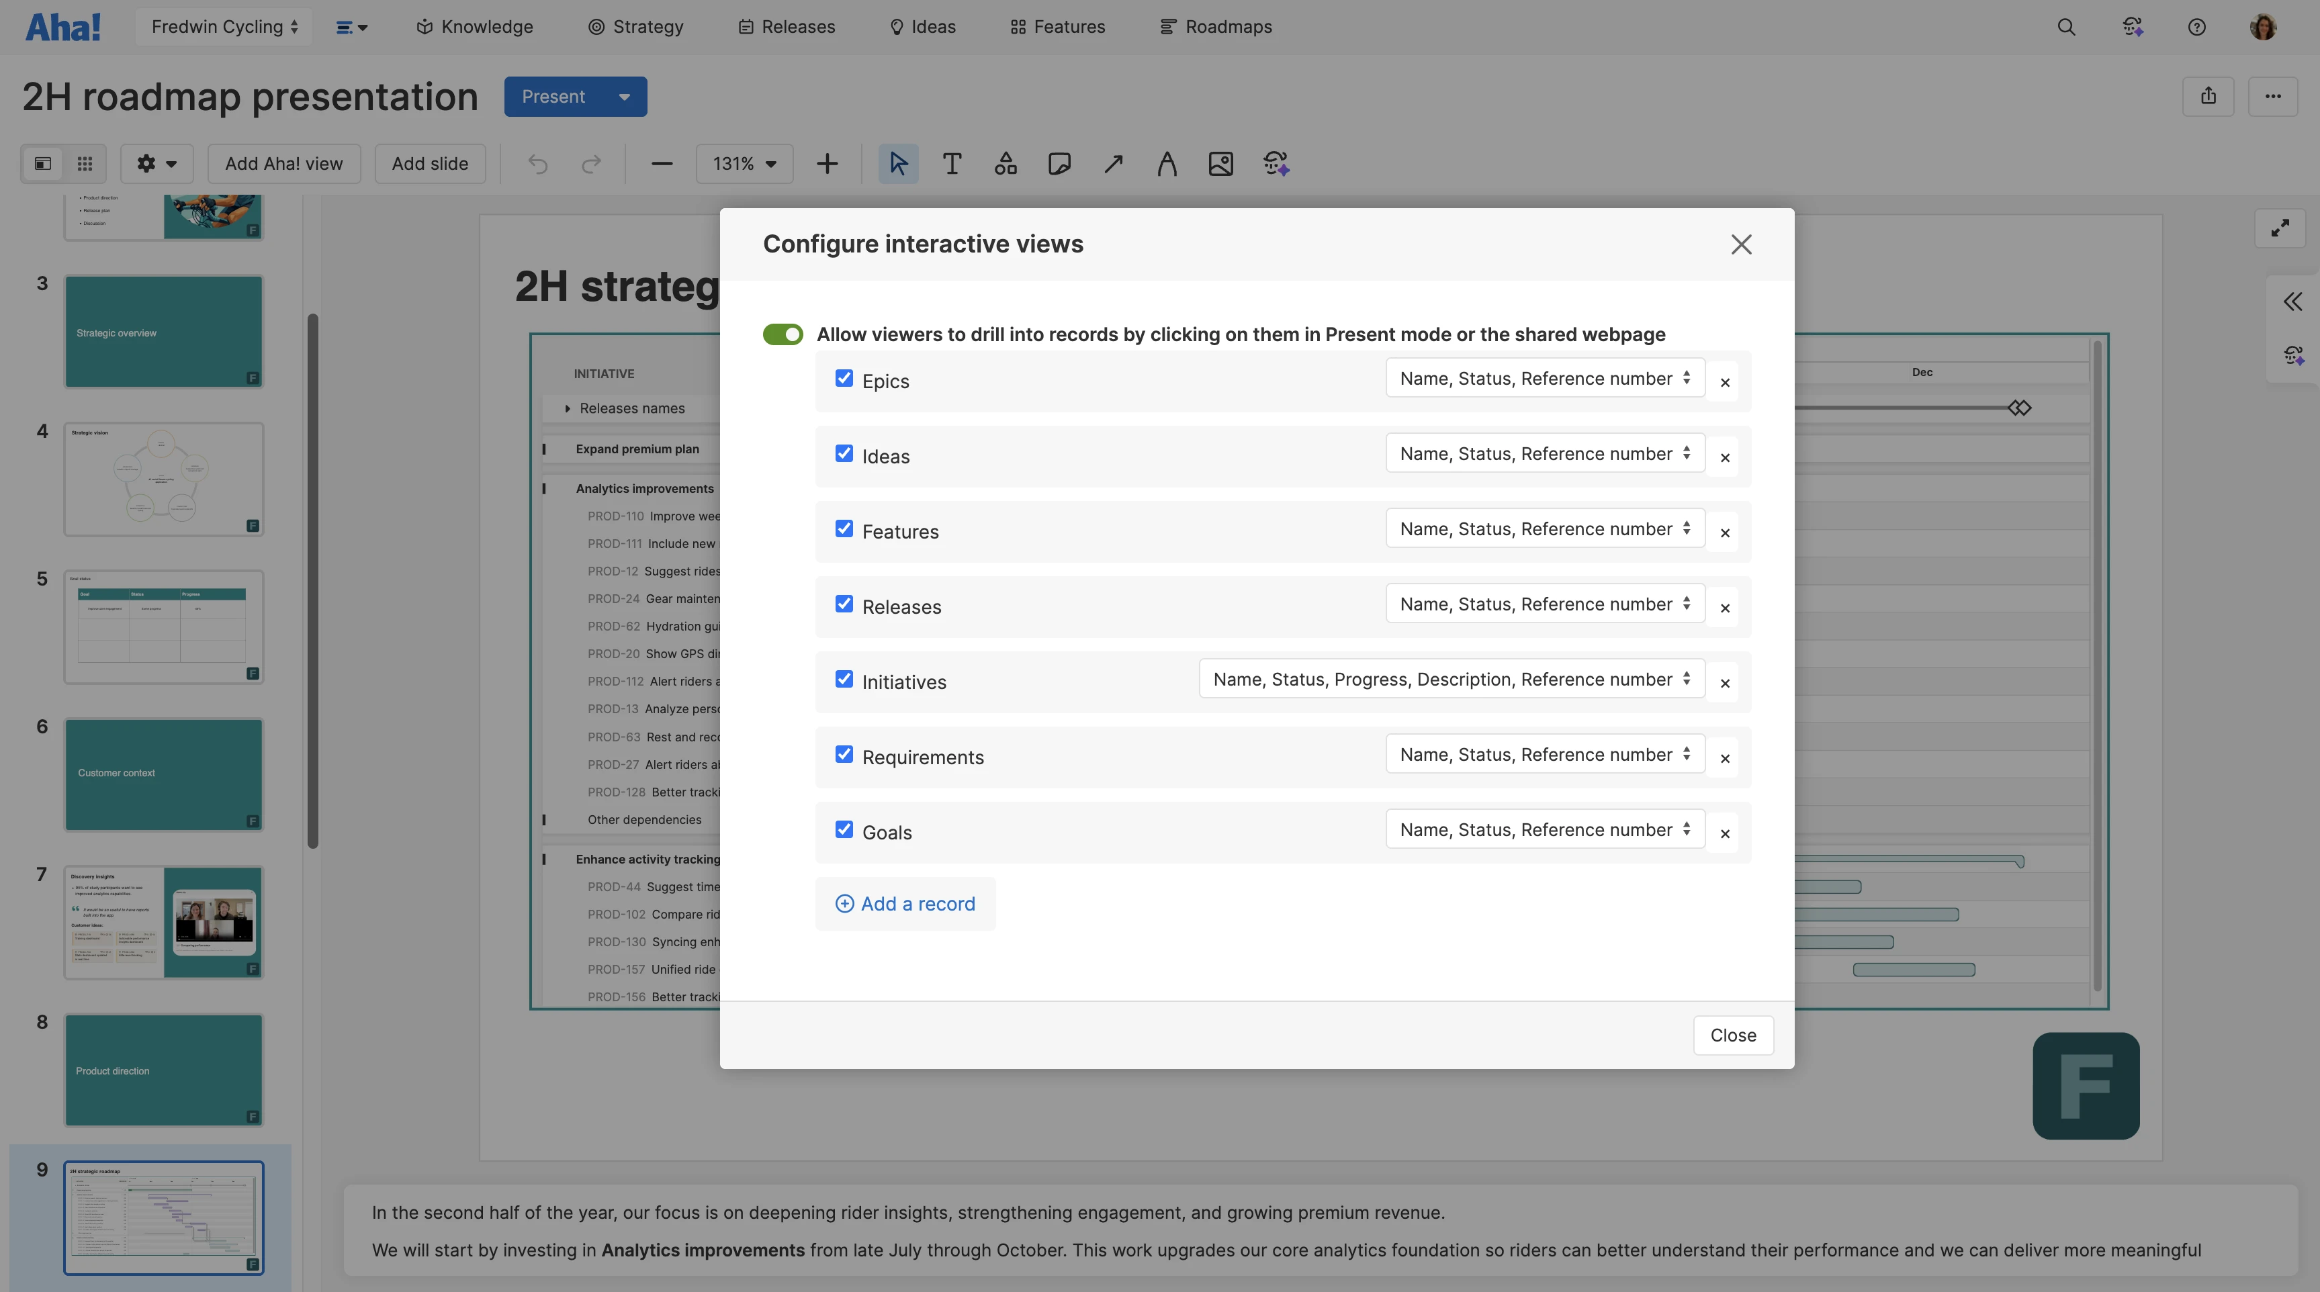Navigate to the Ideas menu
Image resolution: width=2320 pixels, height=1292 pixels.
point(922,26)
